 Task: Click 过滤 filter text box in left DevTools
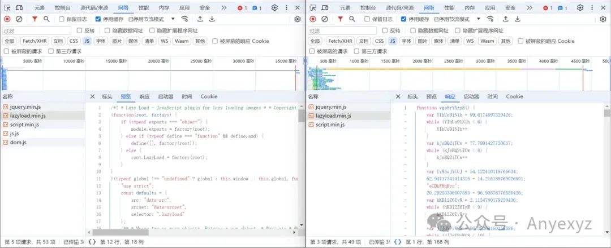click(x=37, y=30)
